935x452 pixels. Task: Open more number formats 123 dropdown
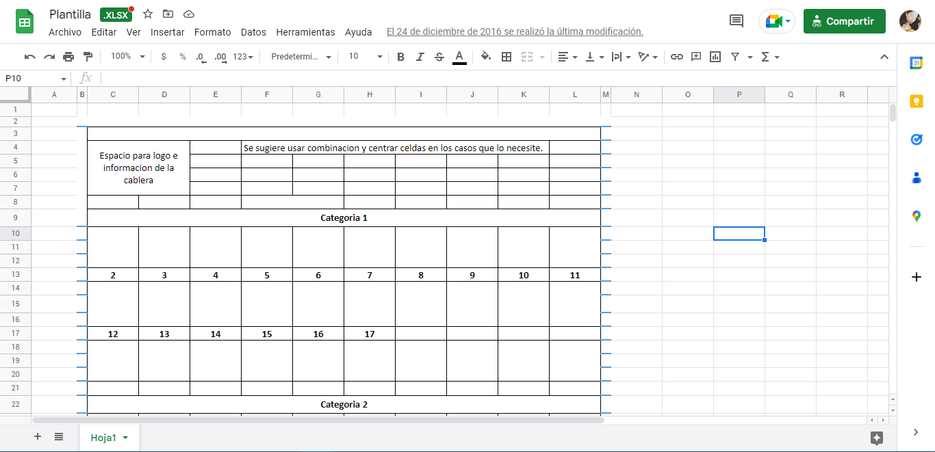(x=243, y=57)
